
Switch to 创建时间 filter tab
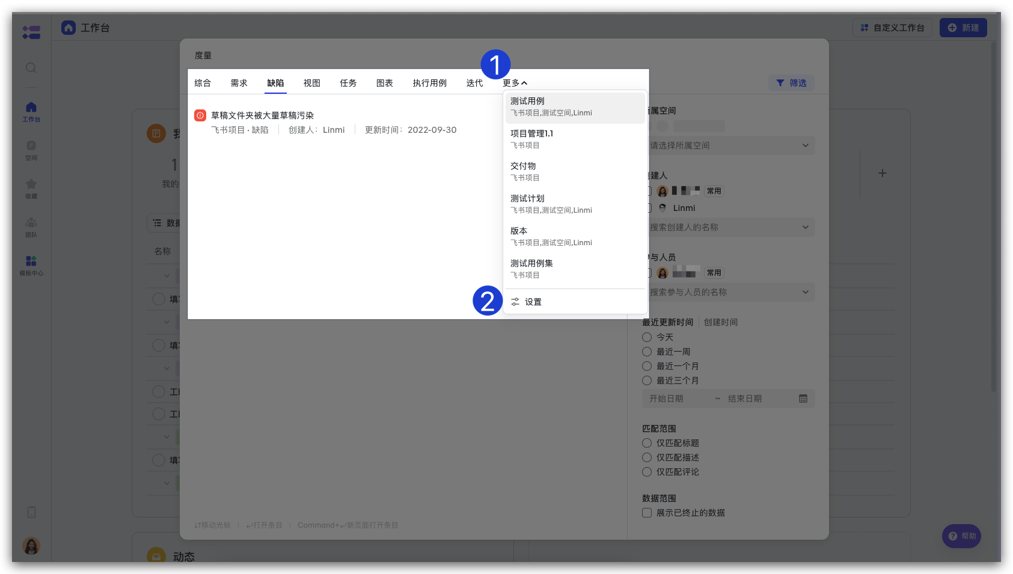tap(721, 322)
